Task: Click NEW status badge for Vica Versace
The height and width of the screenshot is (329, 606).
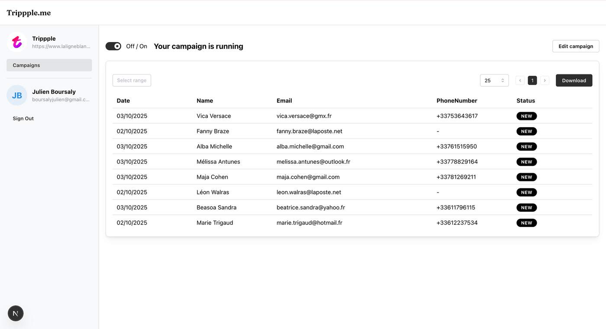Action: [526, 116]
